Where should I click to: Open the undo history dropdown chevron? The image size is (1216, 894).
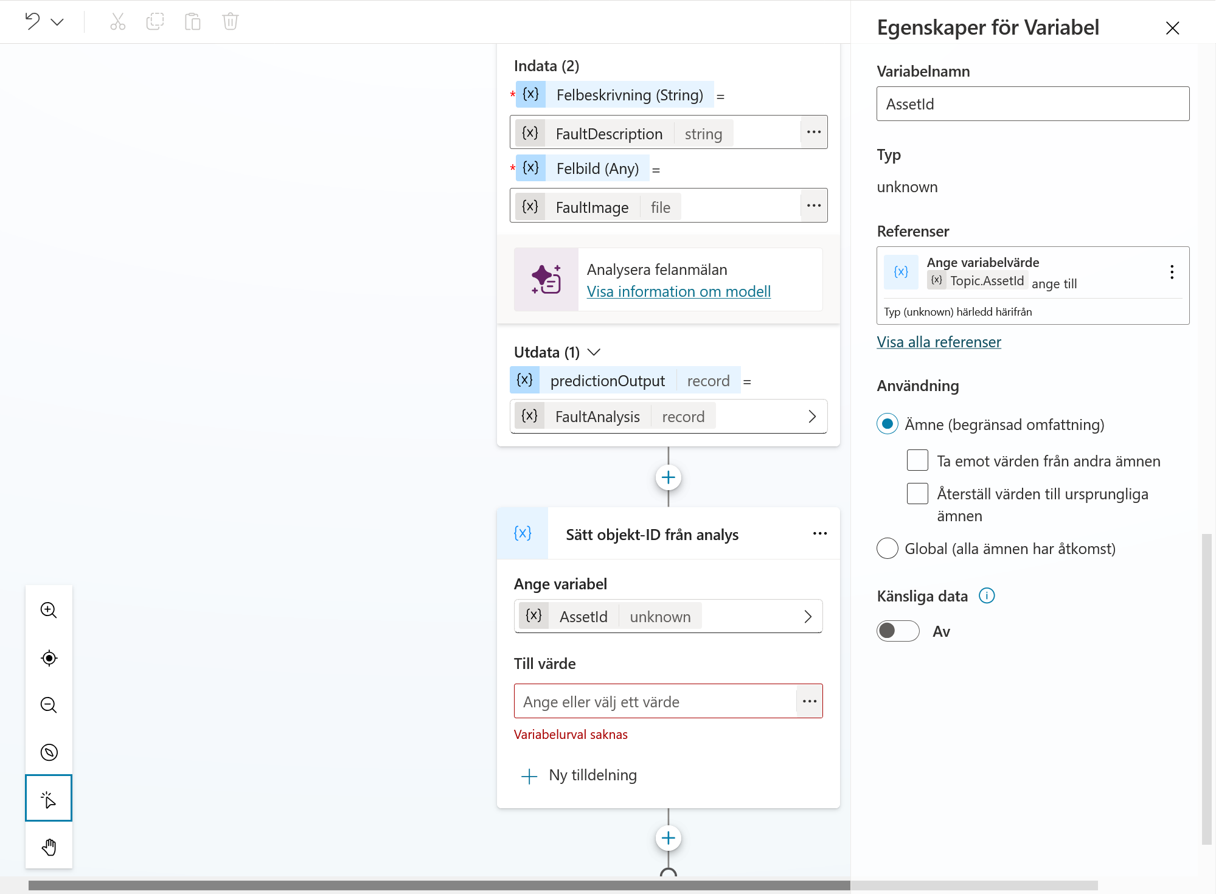point(57,23)
